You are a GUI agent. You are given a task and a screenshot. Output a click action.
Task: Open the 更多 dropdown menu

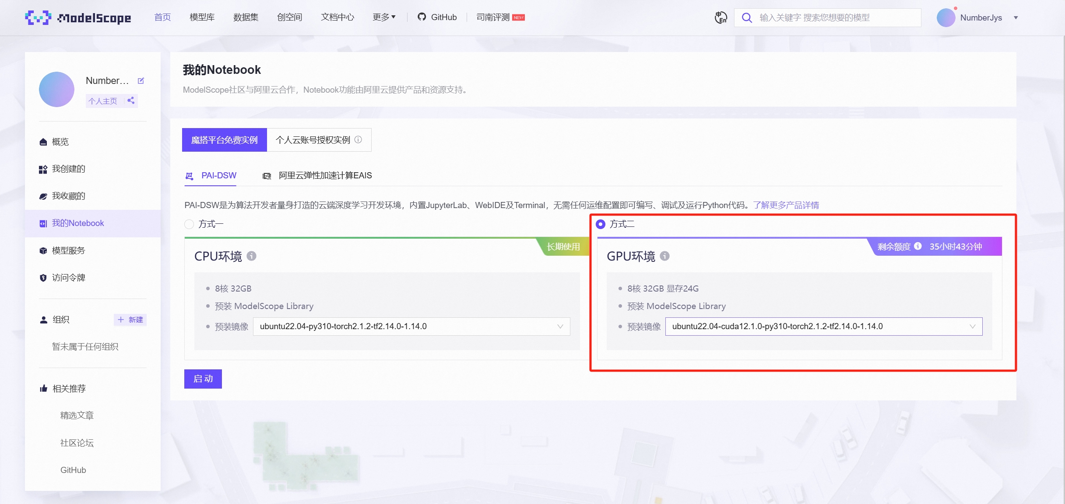[384, 17]
